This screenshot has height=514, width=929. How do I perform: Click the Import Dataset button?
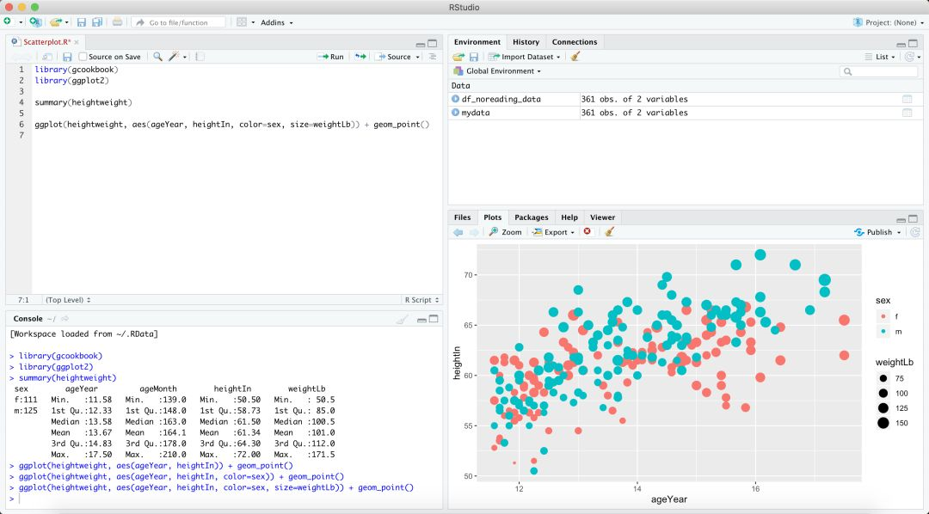[525, 57]
